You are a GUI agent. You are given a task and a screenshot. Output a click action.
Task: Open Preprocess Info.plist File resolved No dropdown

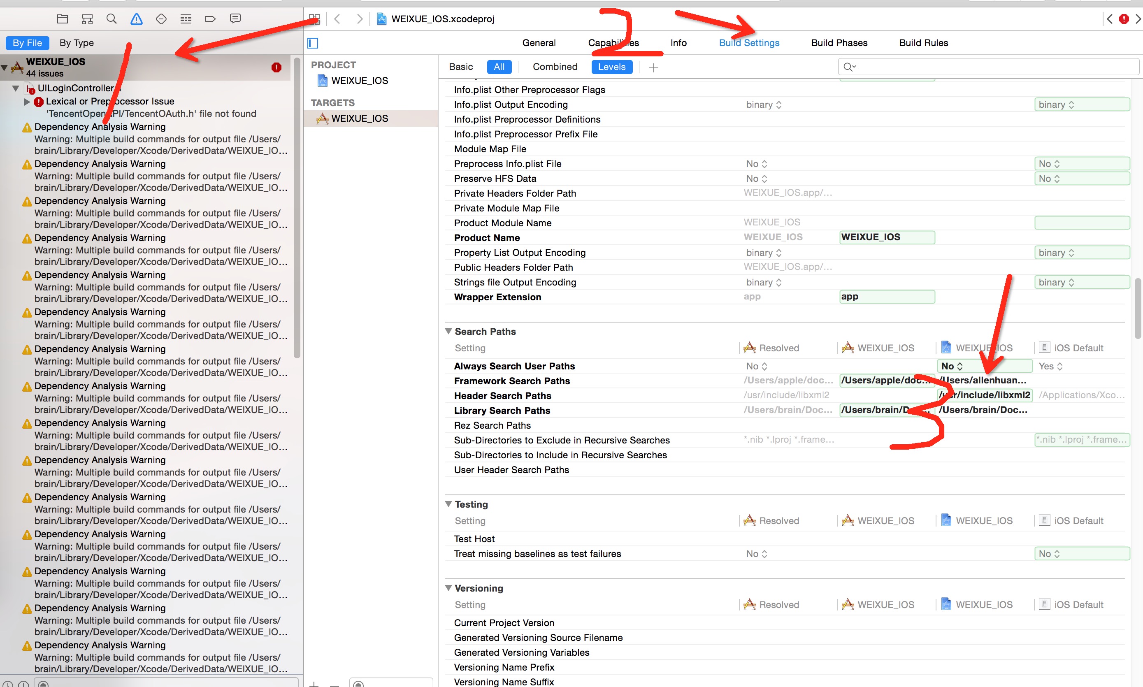click(x=756, y=164)
